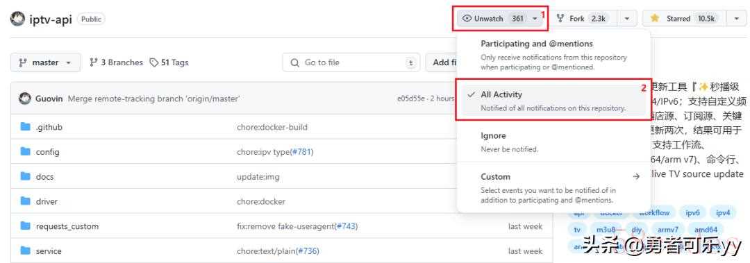The height and width of the screenshot is (263, 750).
Task: Click the config folder icon
Action: (26, 151)
